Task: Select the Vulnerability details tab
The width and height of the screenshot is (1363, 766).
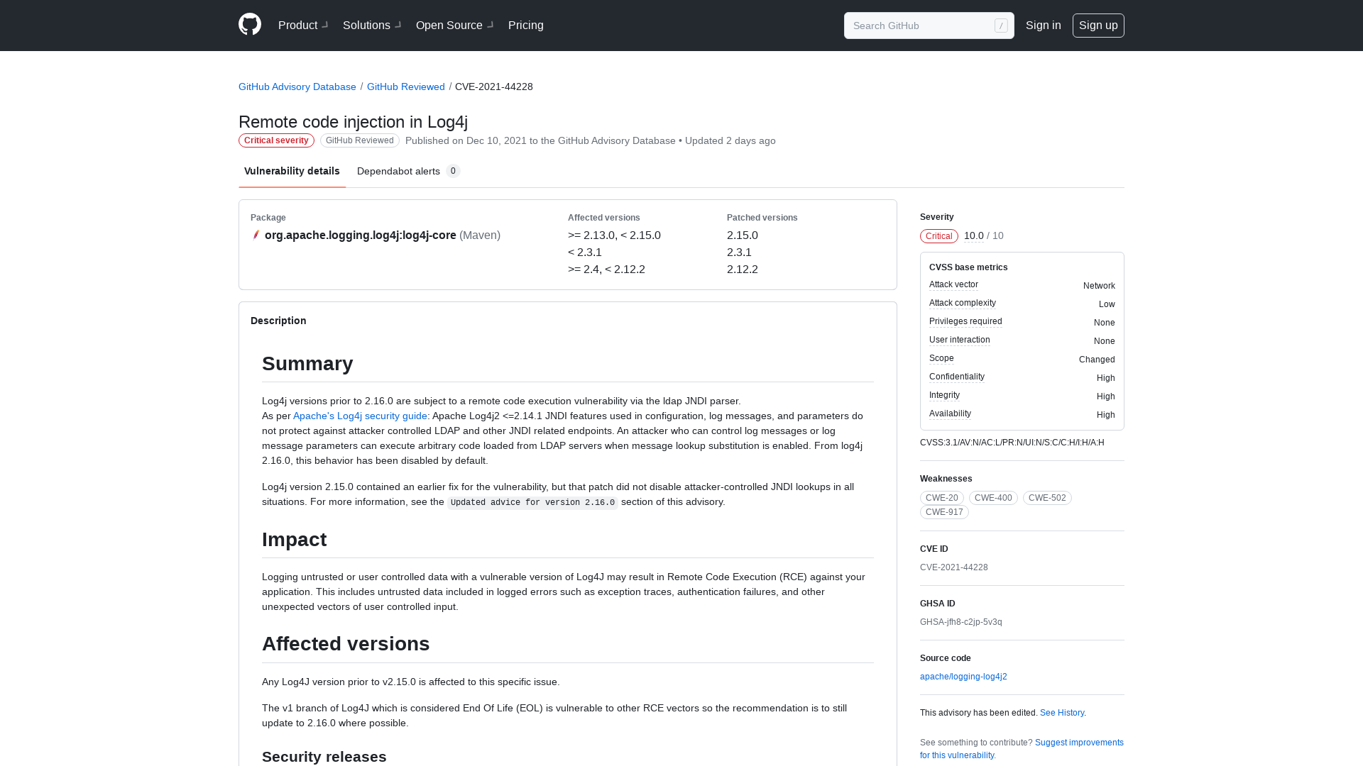Action: tap(292, 171)
